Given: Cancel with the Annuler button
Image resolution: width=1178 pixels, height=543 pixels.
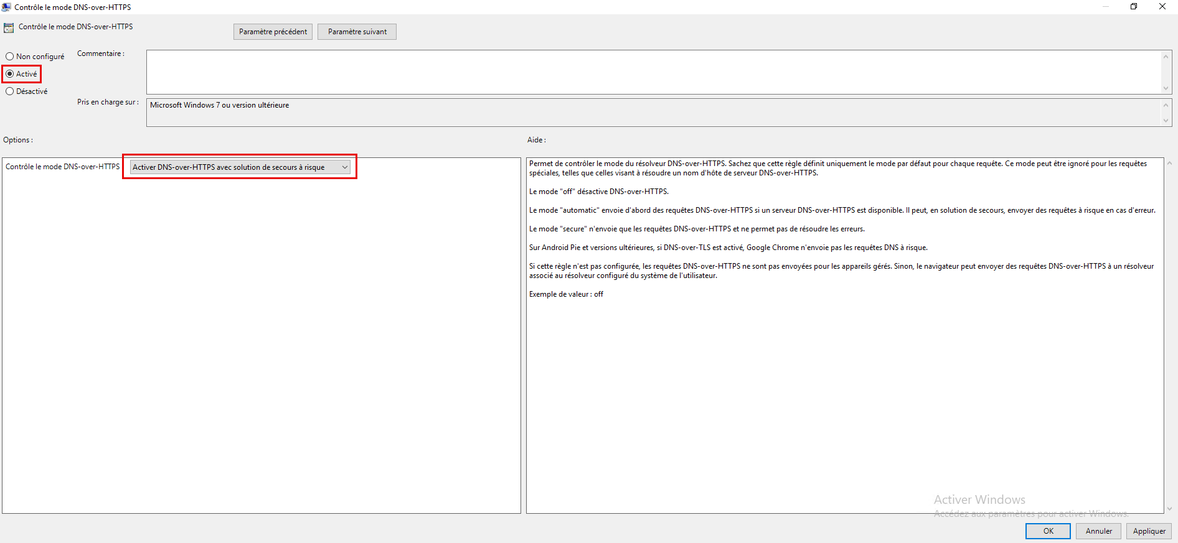Looking at the screenshot, I should 1098,531.
